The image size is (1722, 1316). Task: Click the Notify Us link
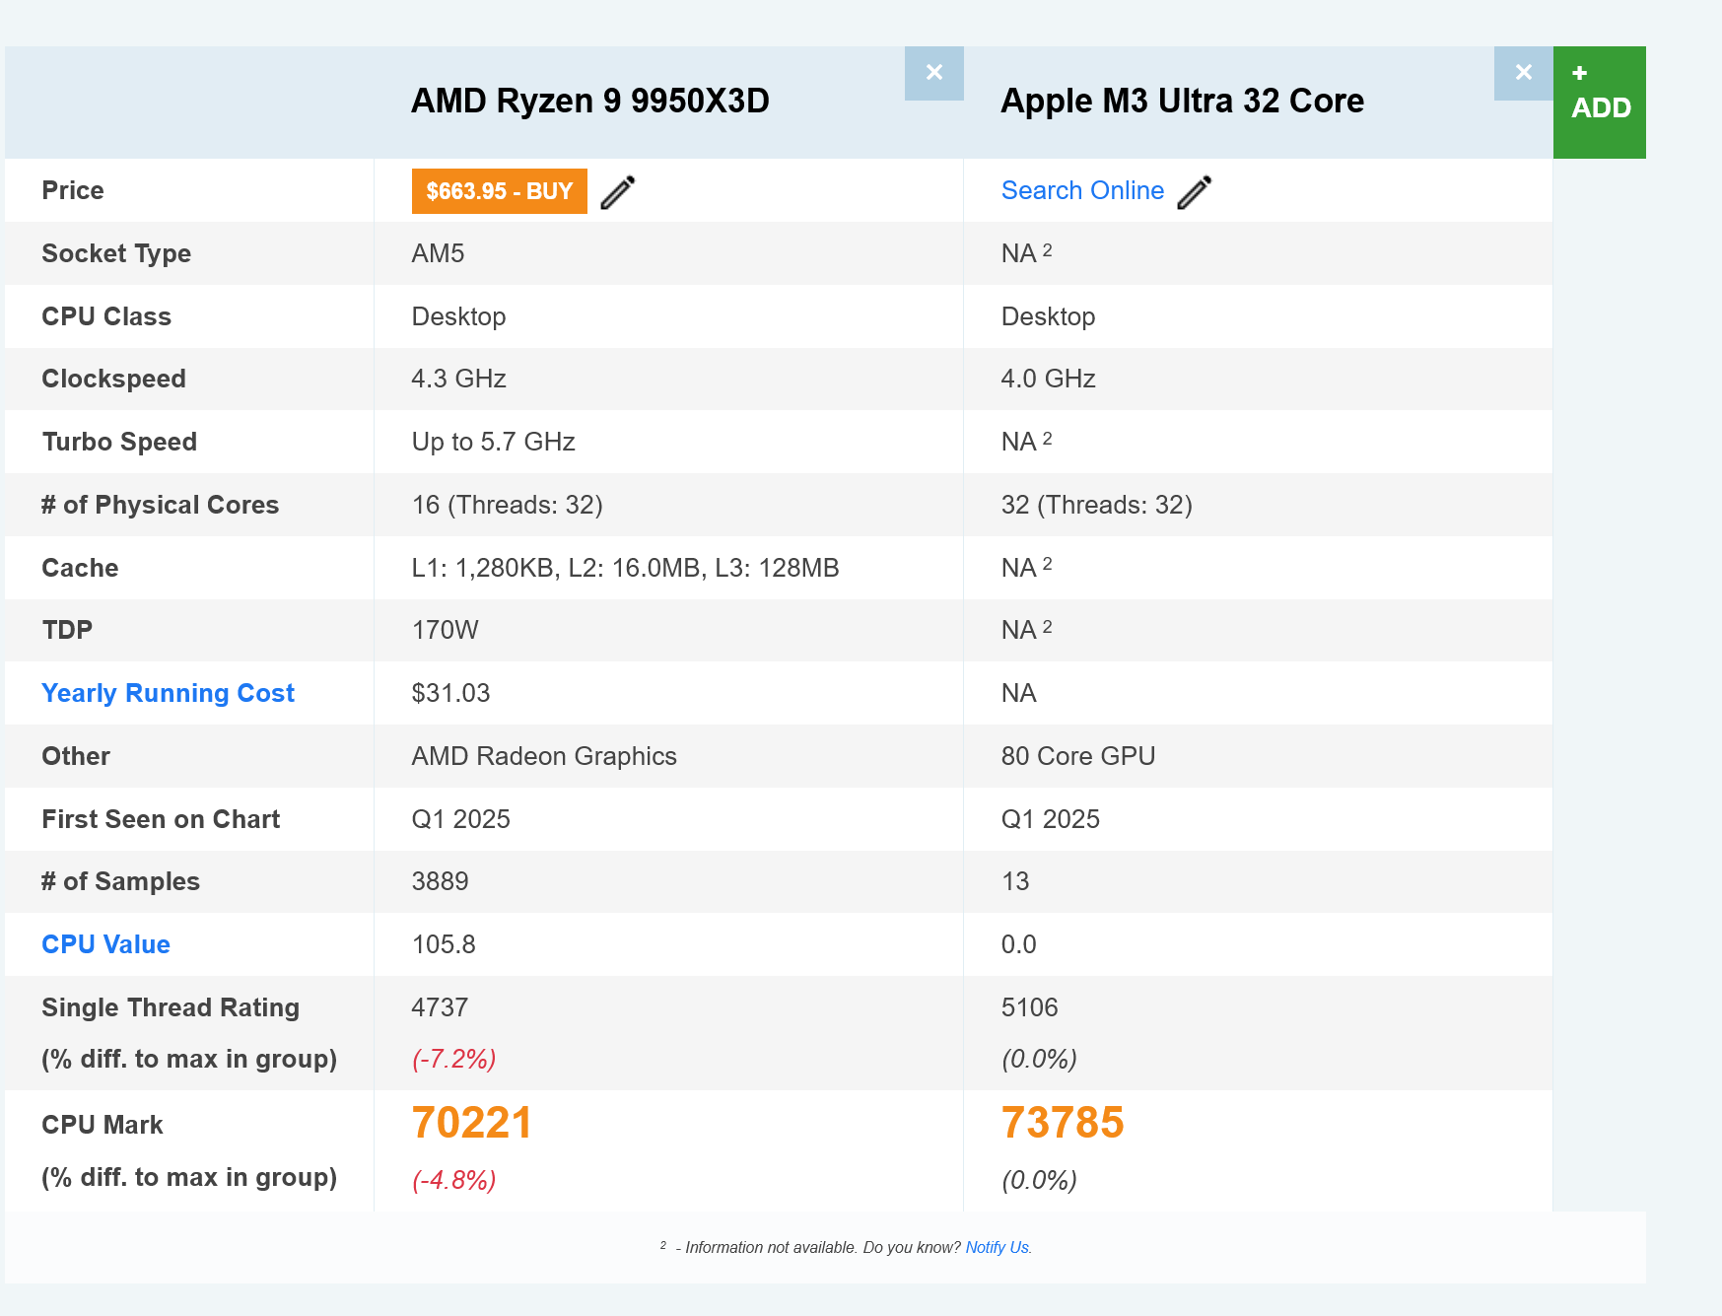997,1247
